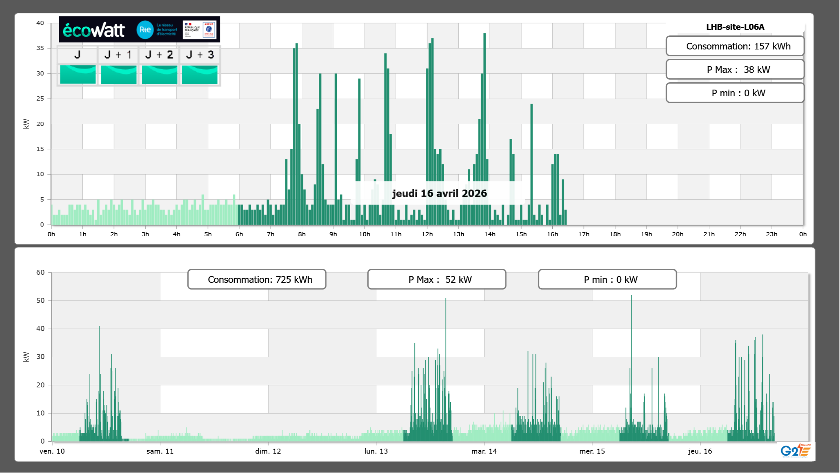Click the LHB-site-L06A site title
The width and height of the screenshot is (840, 473).
[735, 27]
